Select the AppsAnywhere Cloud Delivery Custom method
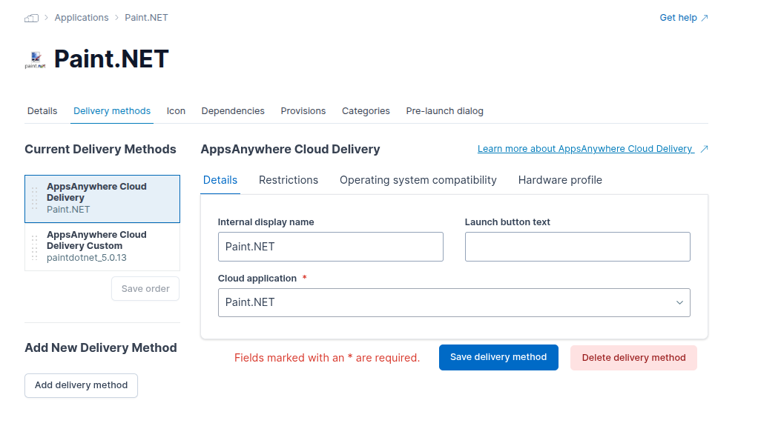Image resolution: width=761 pixels, height=426 pixels. tap(102, 247)
